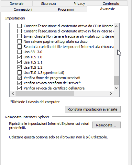Toggle Verifica revoca certificati del server
This screenshot has width=132, height=165.
(19, 83)
